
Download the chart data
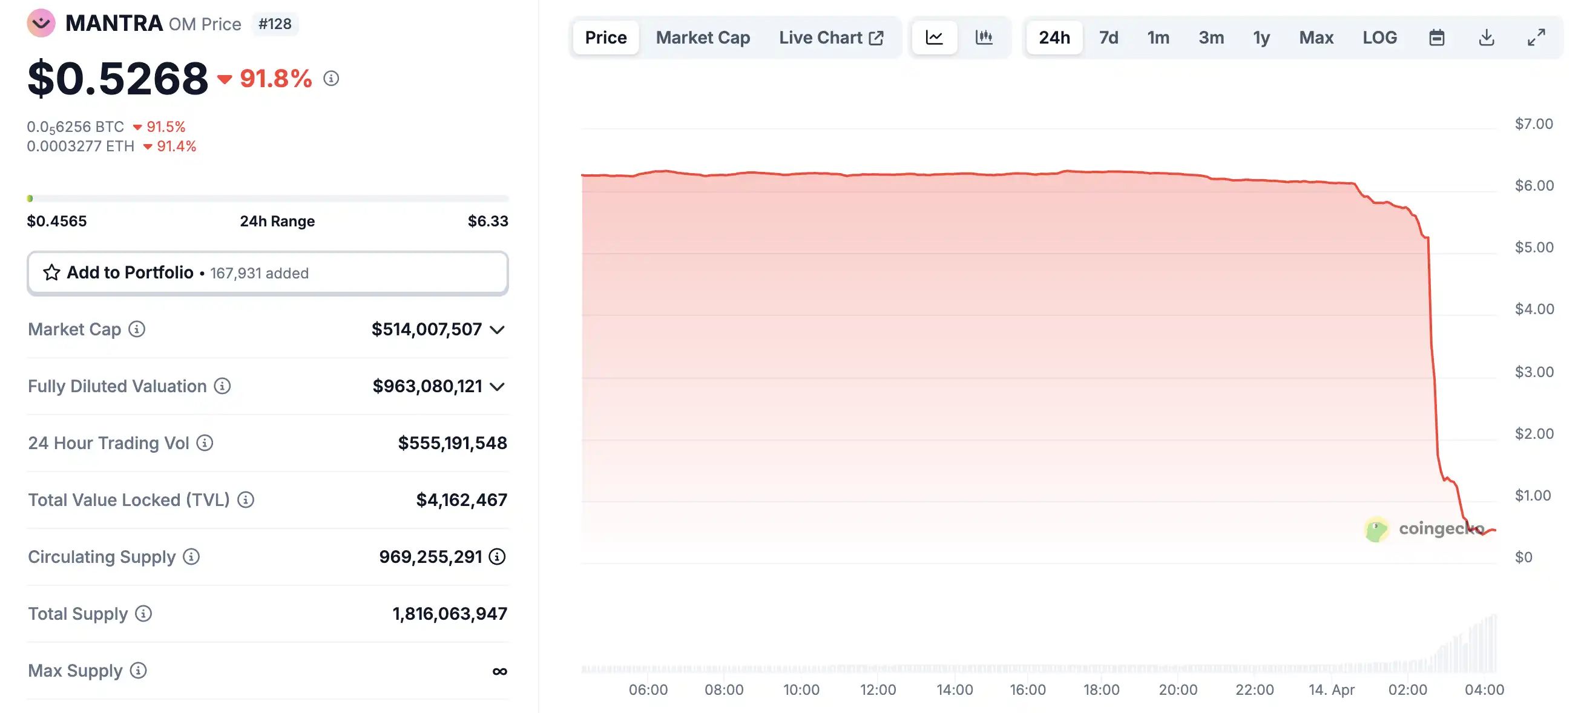tap(1486, 38)
